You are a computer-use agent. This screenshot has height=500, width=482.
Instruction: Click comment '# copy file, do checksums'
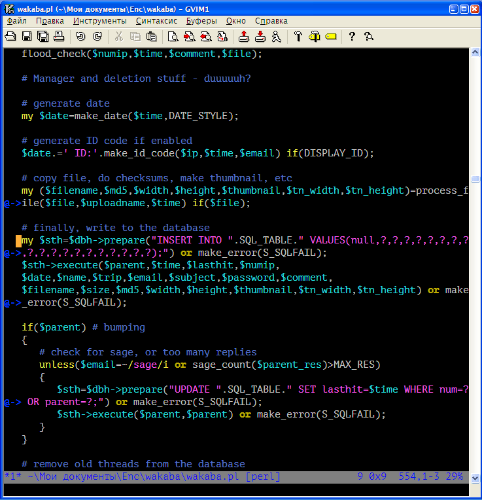pos(157,178)
